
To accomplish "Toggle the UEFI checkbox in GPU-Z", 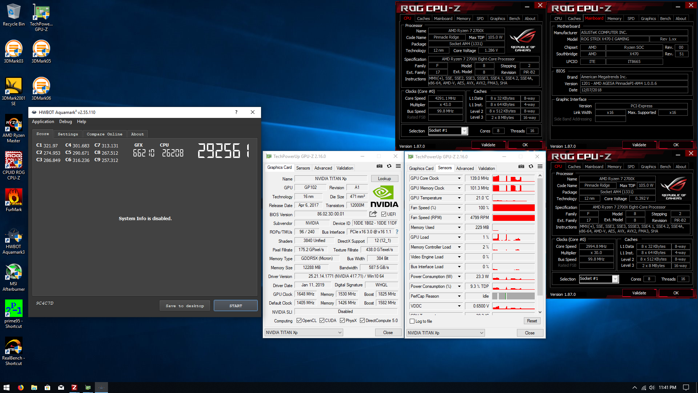I will coord(384,214).
